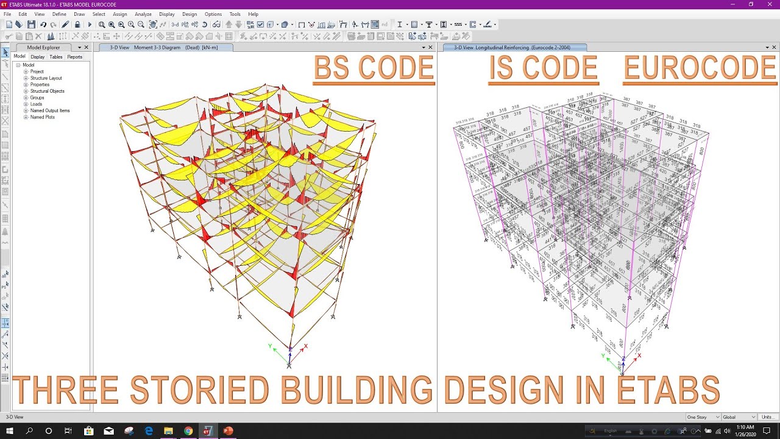780x439 pixels.
Task: Expand the Project tree node
Action: pos(26,71)
